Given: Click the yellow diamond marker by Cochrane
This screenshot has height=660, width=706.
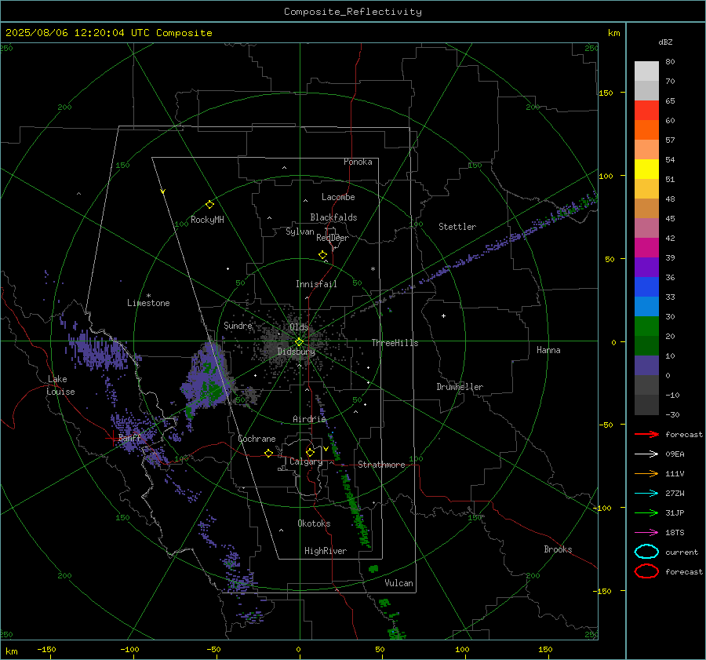Looking at the screenshot, I should [x=268, y=453].
